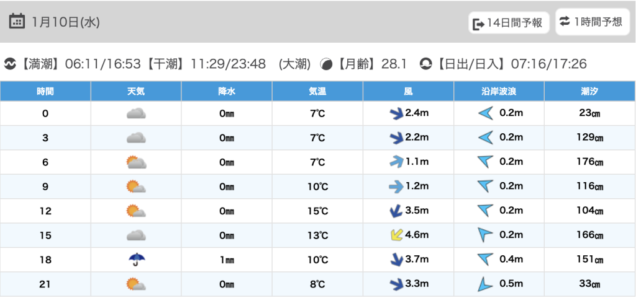Click the tide wave icon beside 満潮

pos(10,64)
